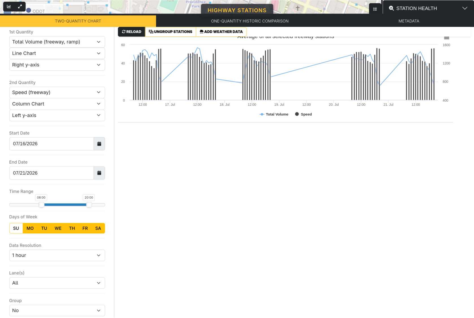Open the End Date calendar picker
This screenshot has width=474, height=318.
[x=99, y=173]
